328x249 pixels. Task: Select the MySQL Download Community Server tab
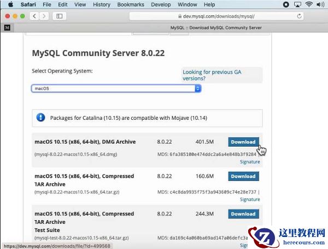(x=216, y=28)
